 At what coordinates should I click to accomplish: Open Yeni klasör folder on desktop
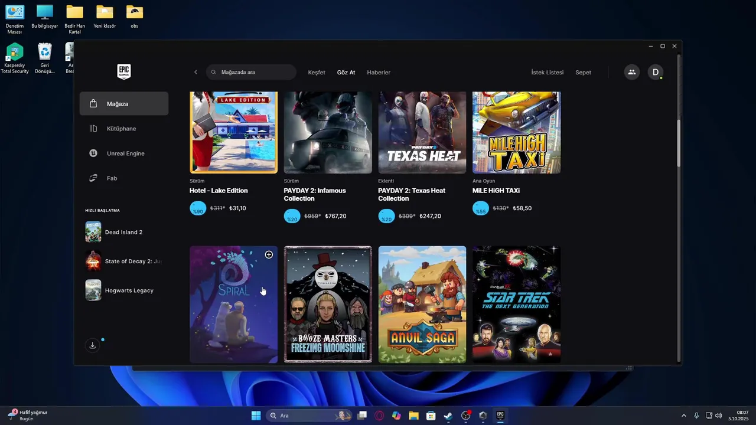(x=105, y=17)
